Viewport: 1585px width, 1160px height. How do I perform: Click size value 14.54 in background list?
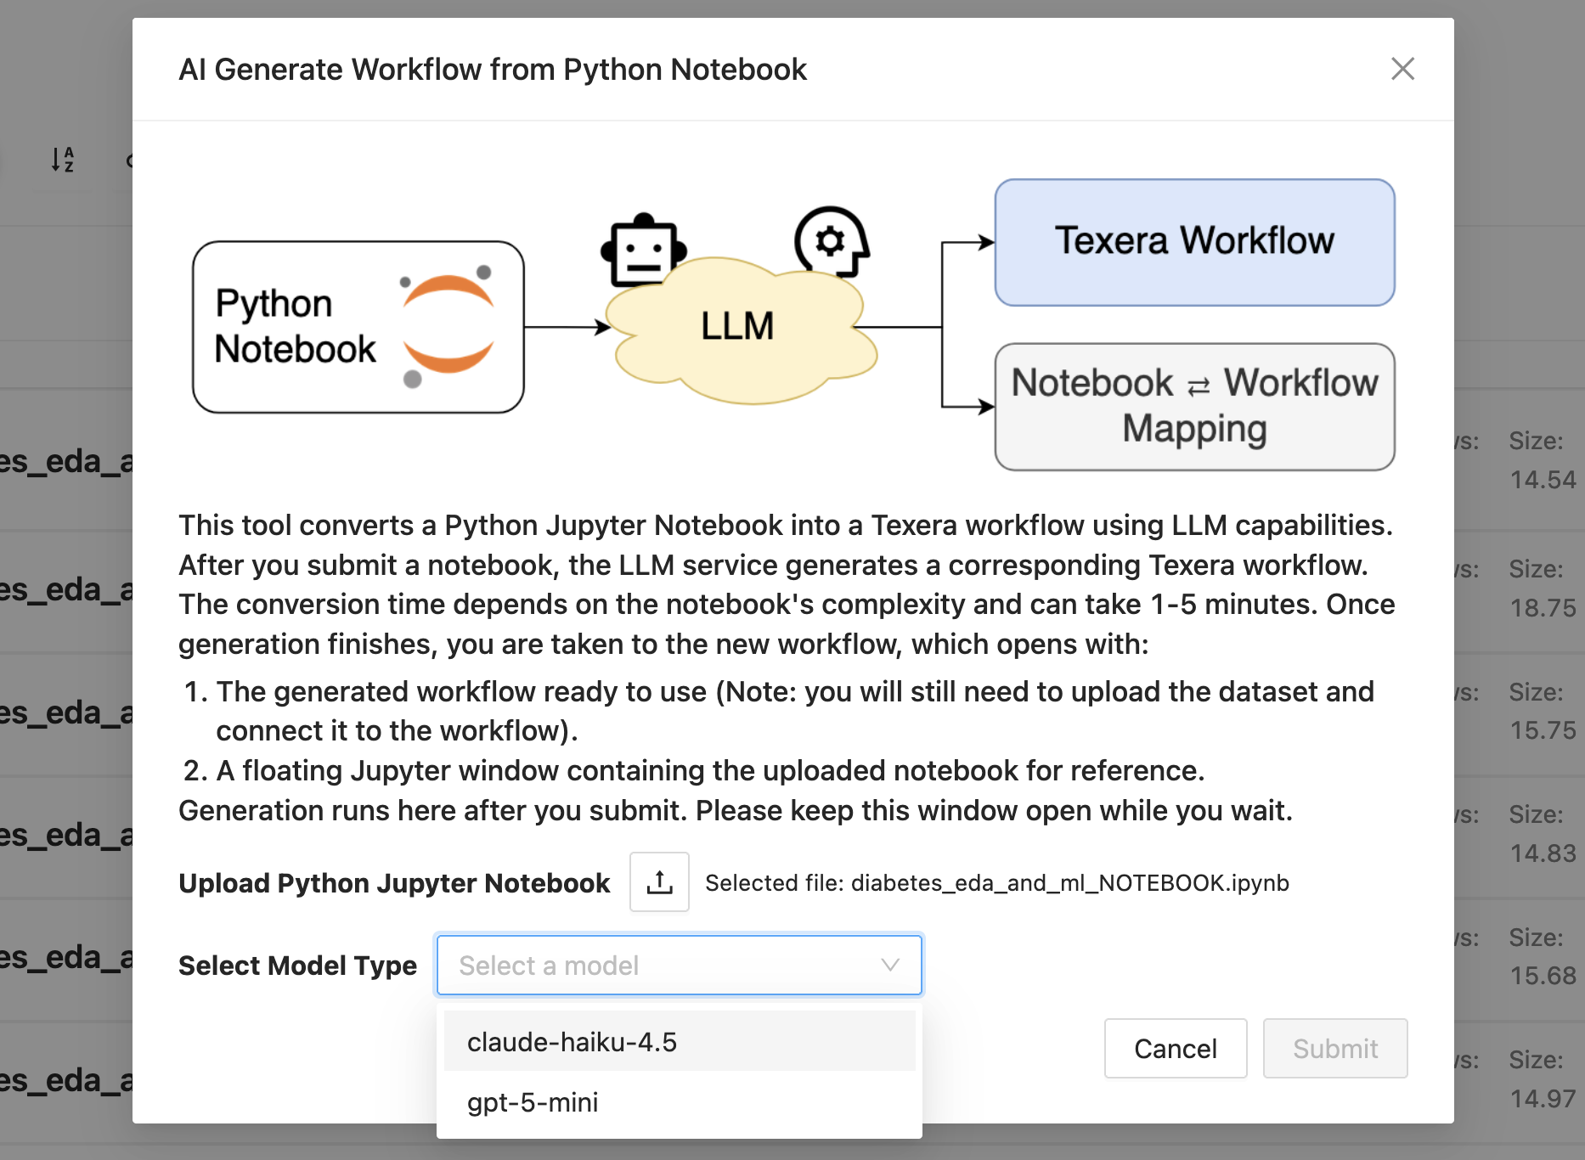point(1543,480)
